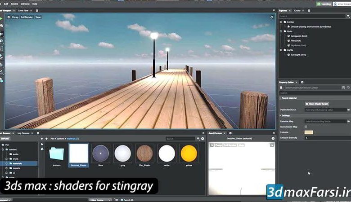
Task: Select Pier (Unit) in Explorer
Action: (x=296, y=40)
